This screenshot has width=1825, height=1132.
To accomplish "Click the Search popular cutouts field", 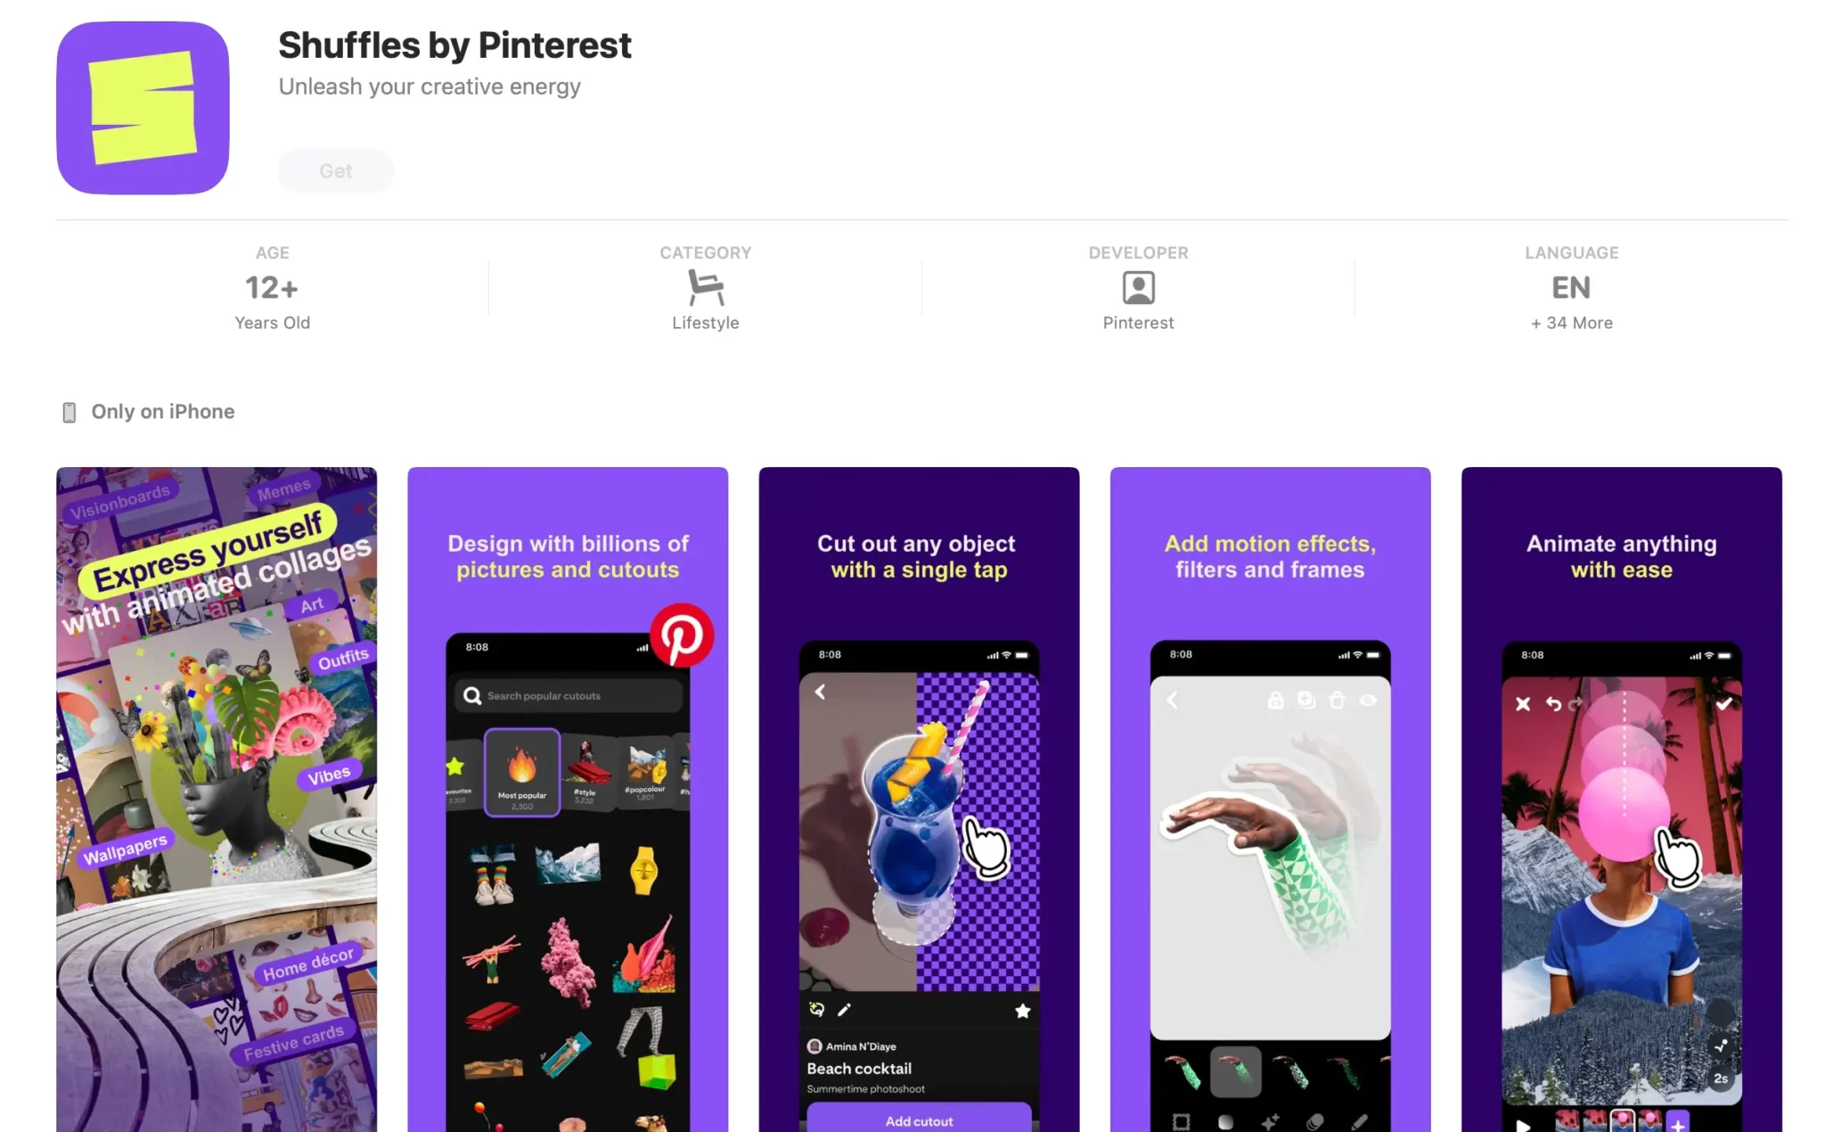I will (569, 695).
